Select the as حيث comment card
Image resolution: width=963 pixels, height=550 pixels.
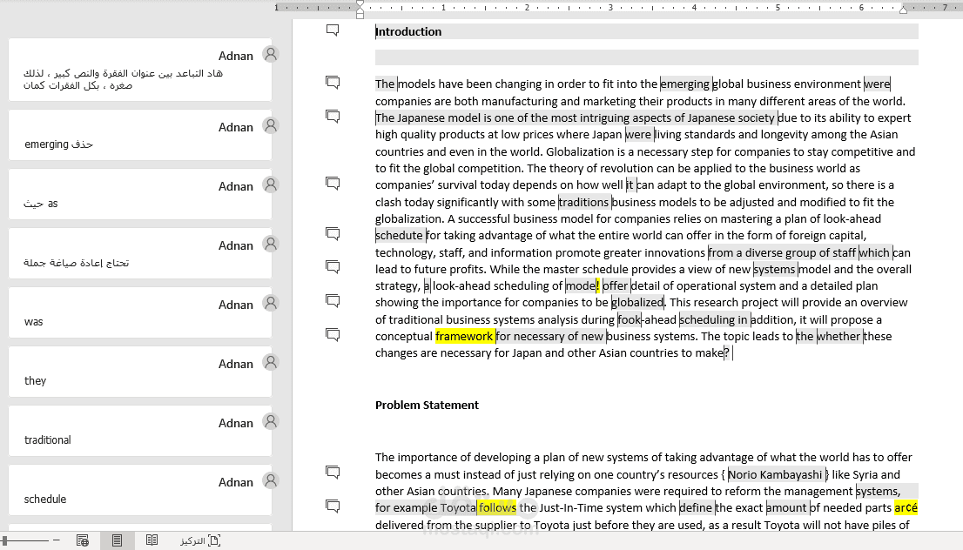pyautogui.click(x=139, y=193)
